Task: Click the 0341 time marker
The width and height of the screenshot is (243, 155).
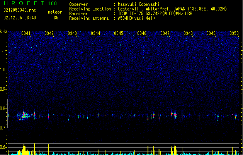Action: [26, 33]
